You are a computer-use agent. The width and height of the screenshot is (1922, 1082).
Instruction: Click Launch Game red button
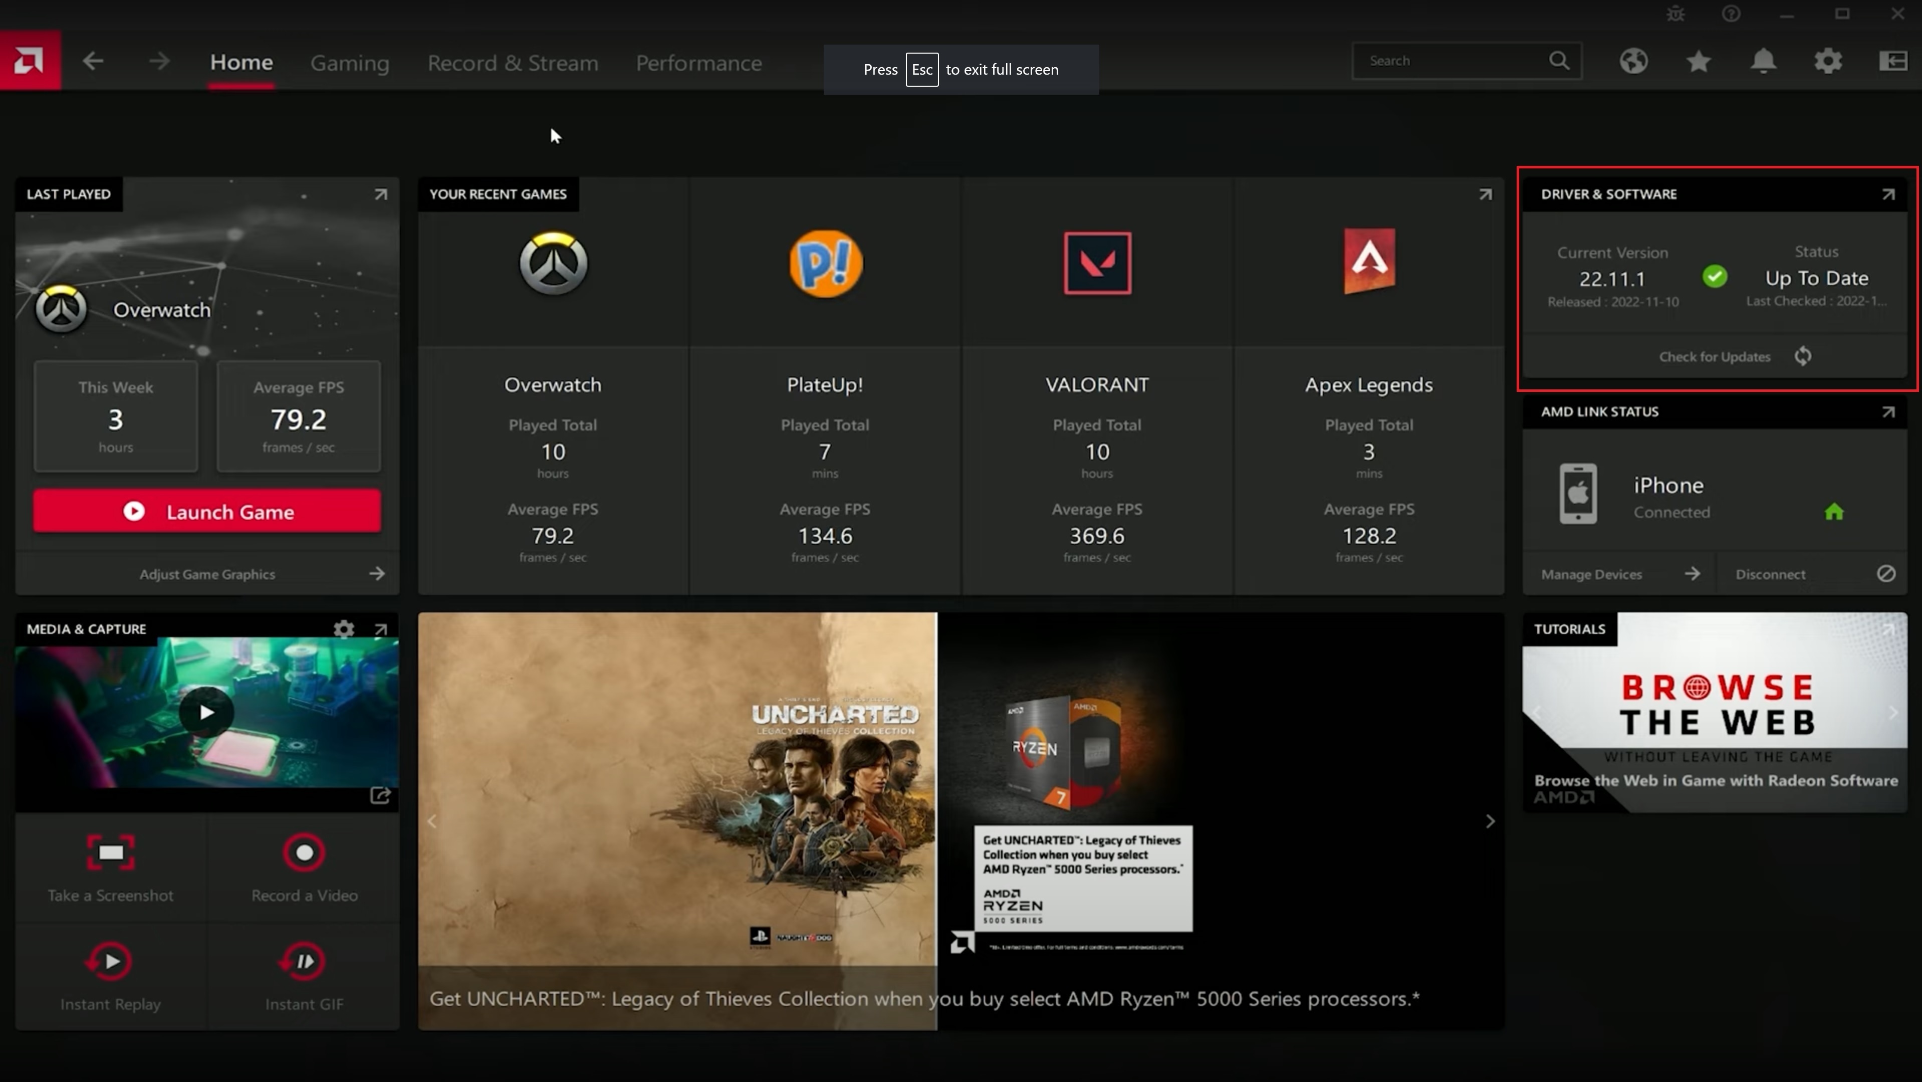coord(207,513)
